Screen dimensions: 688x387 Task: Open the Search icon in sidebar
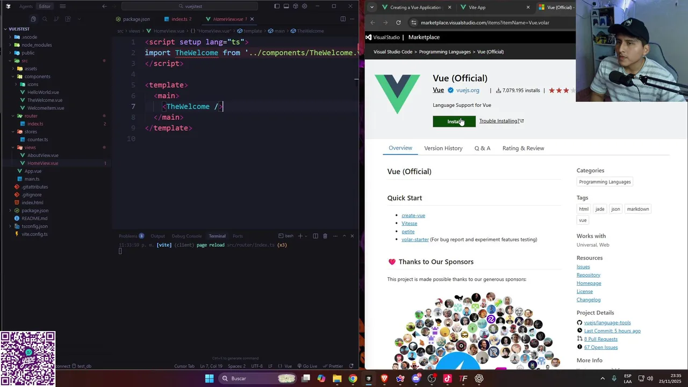[x=45, y=19]
